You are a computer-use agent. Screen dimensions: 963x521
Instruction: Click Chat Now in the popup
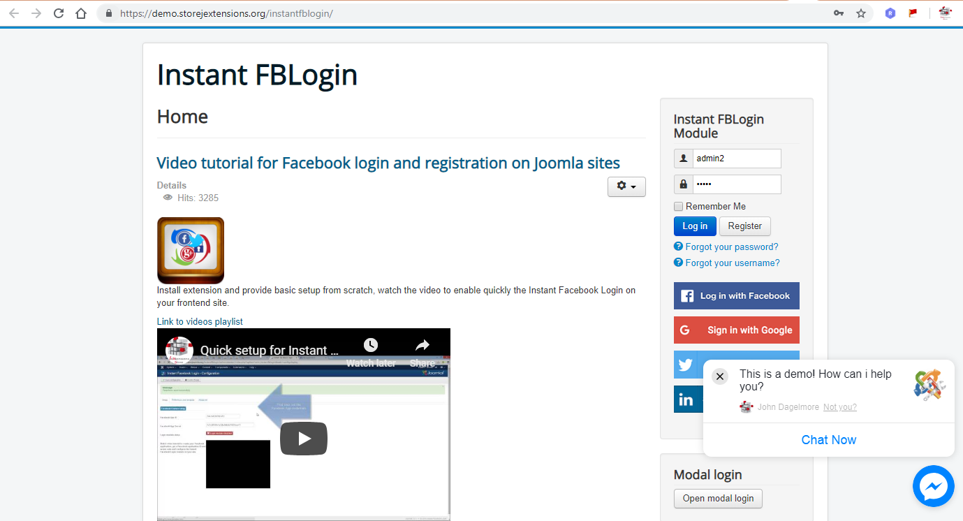point(829,440)
